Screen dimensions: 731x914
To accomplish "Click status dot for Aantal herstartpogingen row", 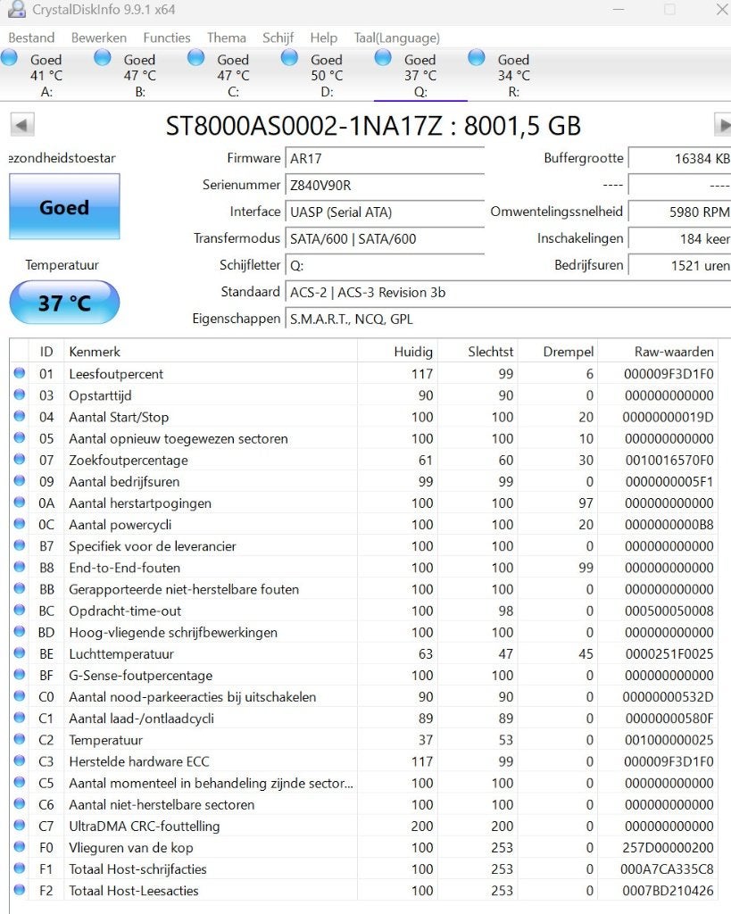I will pos(20,503).
